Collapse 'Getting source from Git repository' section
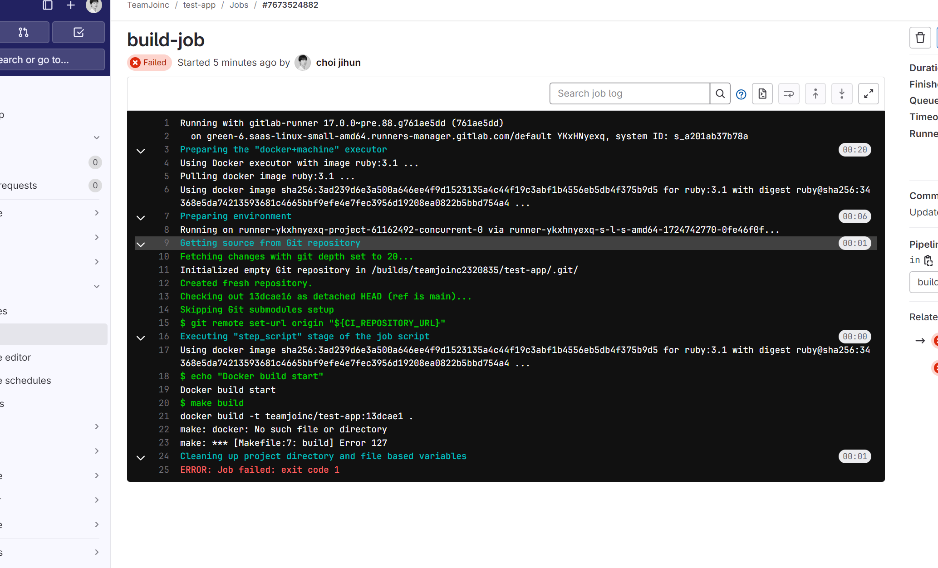 click(141, 244)
